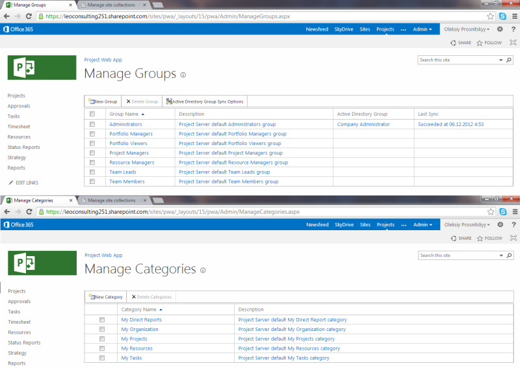The width and height of the screenshot is (520, 368).
Task: Switch to Manage site collections tab in bottom window
Action: (x=112, y=200)
